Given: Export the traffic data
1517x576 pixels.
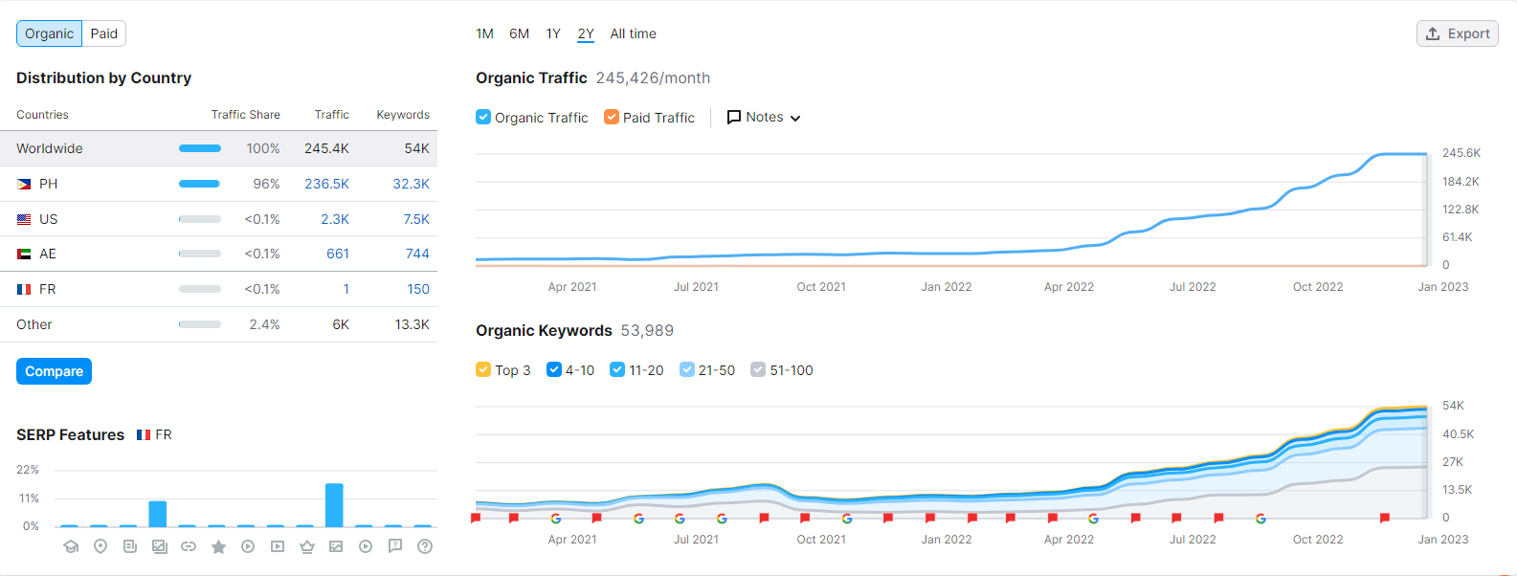Looking at the screenshot, I should tap(1457, 33).
